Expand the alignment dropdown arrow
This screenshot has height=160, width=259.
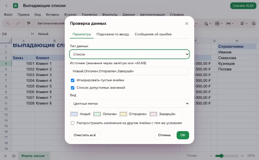(246, 23)
